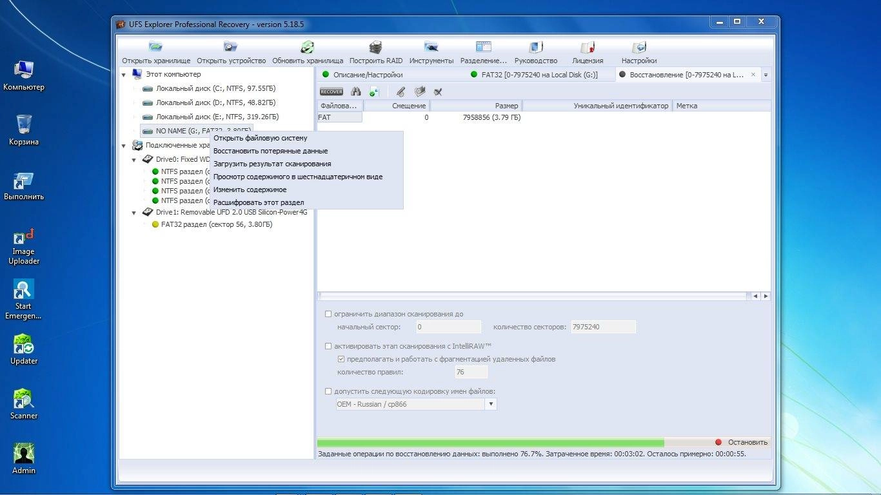Collapse the Подключенные хранилища tree node
Viewport: 881px width, 495px height.
(124, 146)
